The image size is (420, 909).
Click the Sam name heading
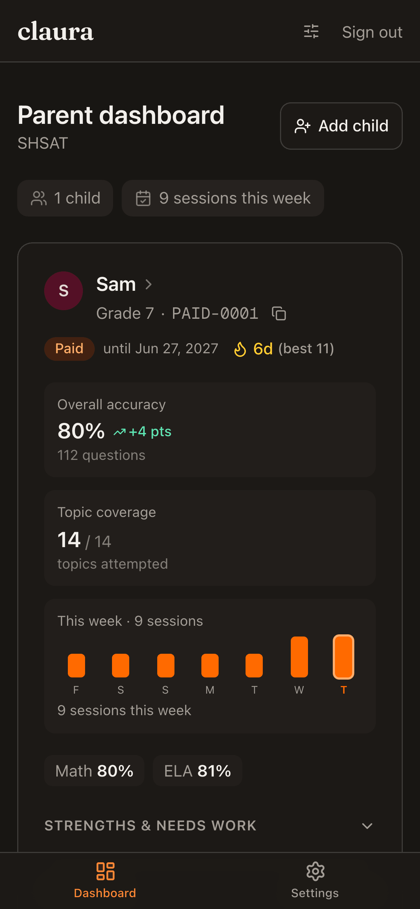coord(116,284)
